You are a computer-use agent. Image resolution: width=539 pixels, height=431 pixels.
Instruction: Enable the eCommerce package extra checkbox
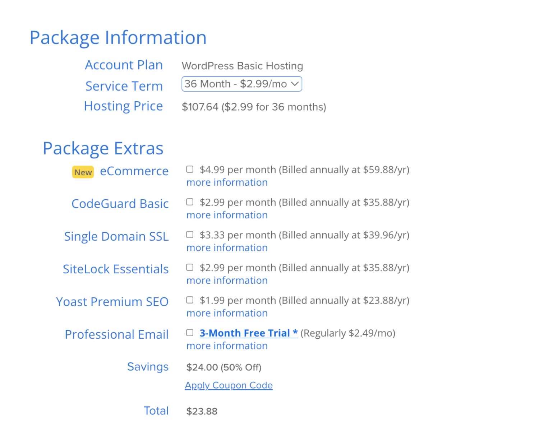pos(190,169)
